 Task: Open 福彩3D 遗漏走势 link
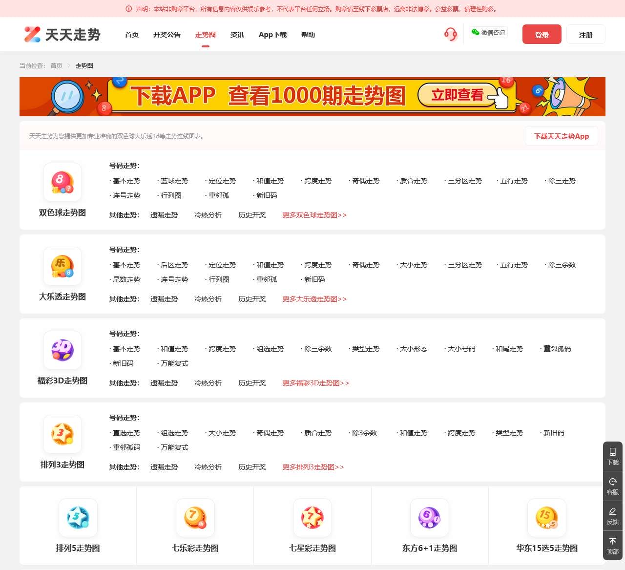click(164, 383)
